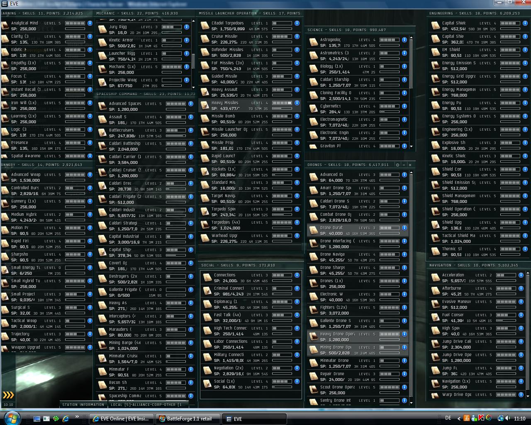Screen dimensions: 531x425
Task: Show info for Astrogeology skill
Action: tap(404, 40)
